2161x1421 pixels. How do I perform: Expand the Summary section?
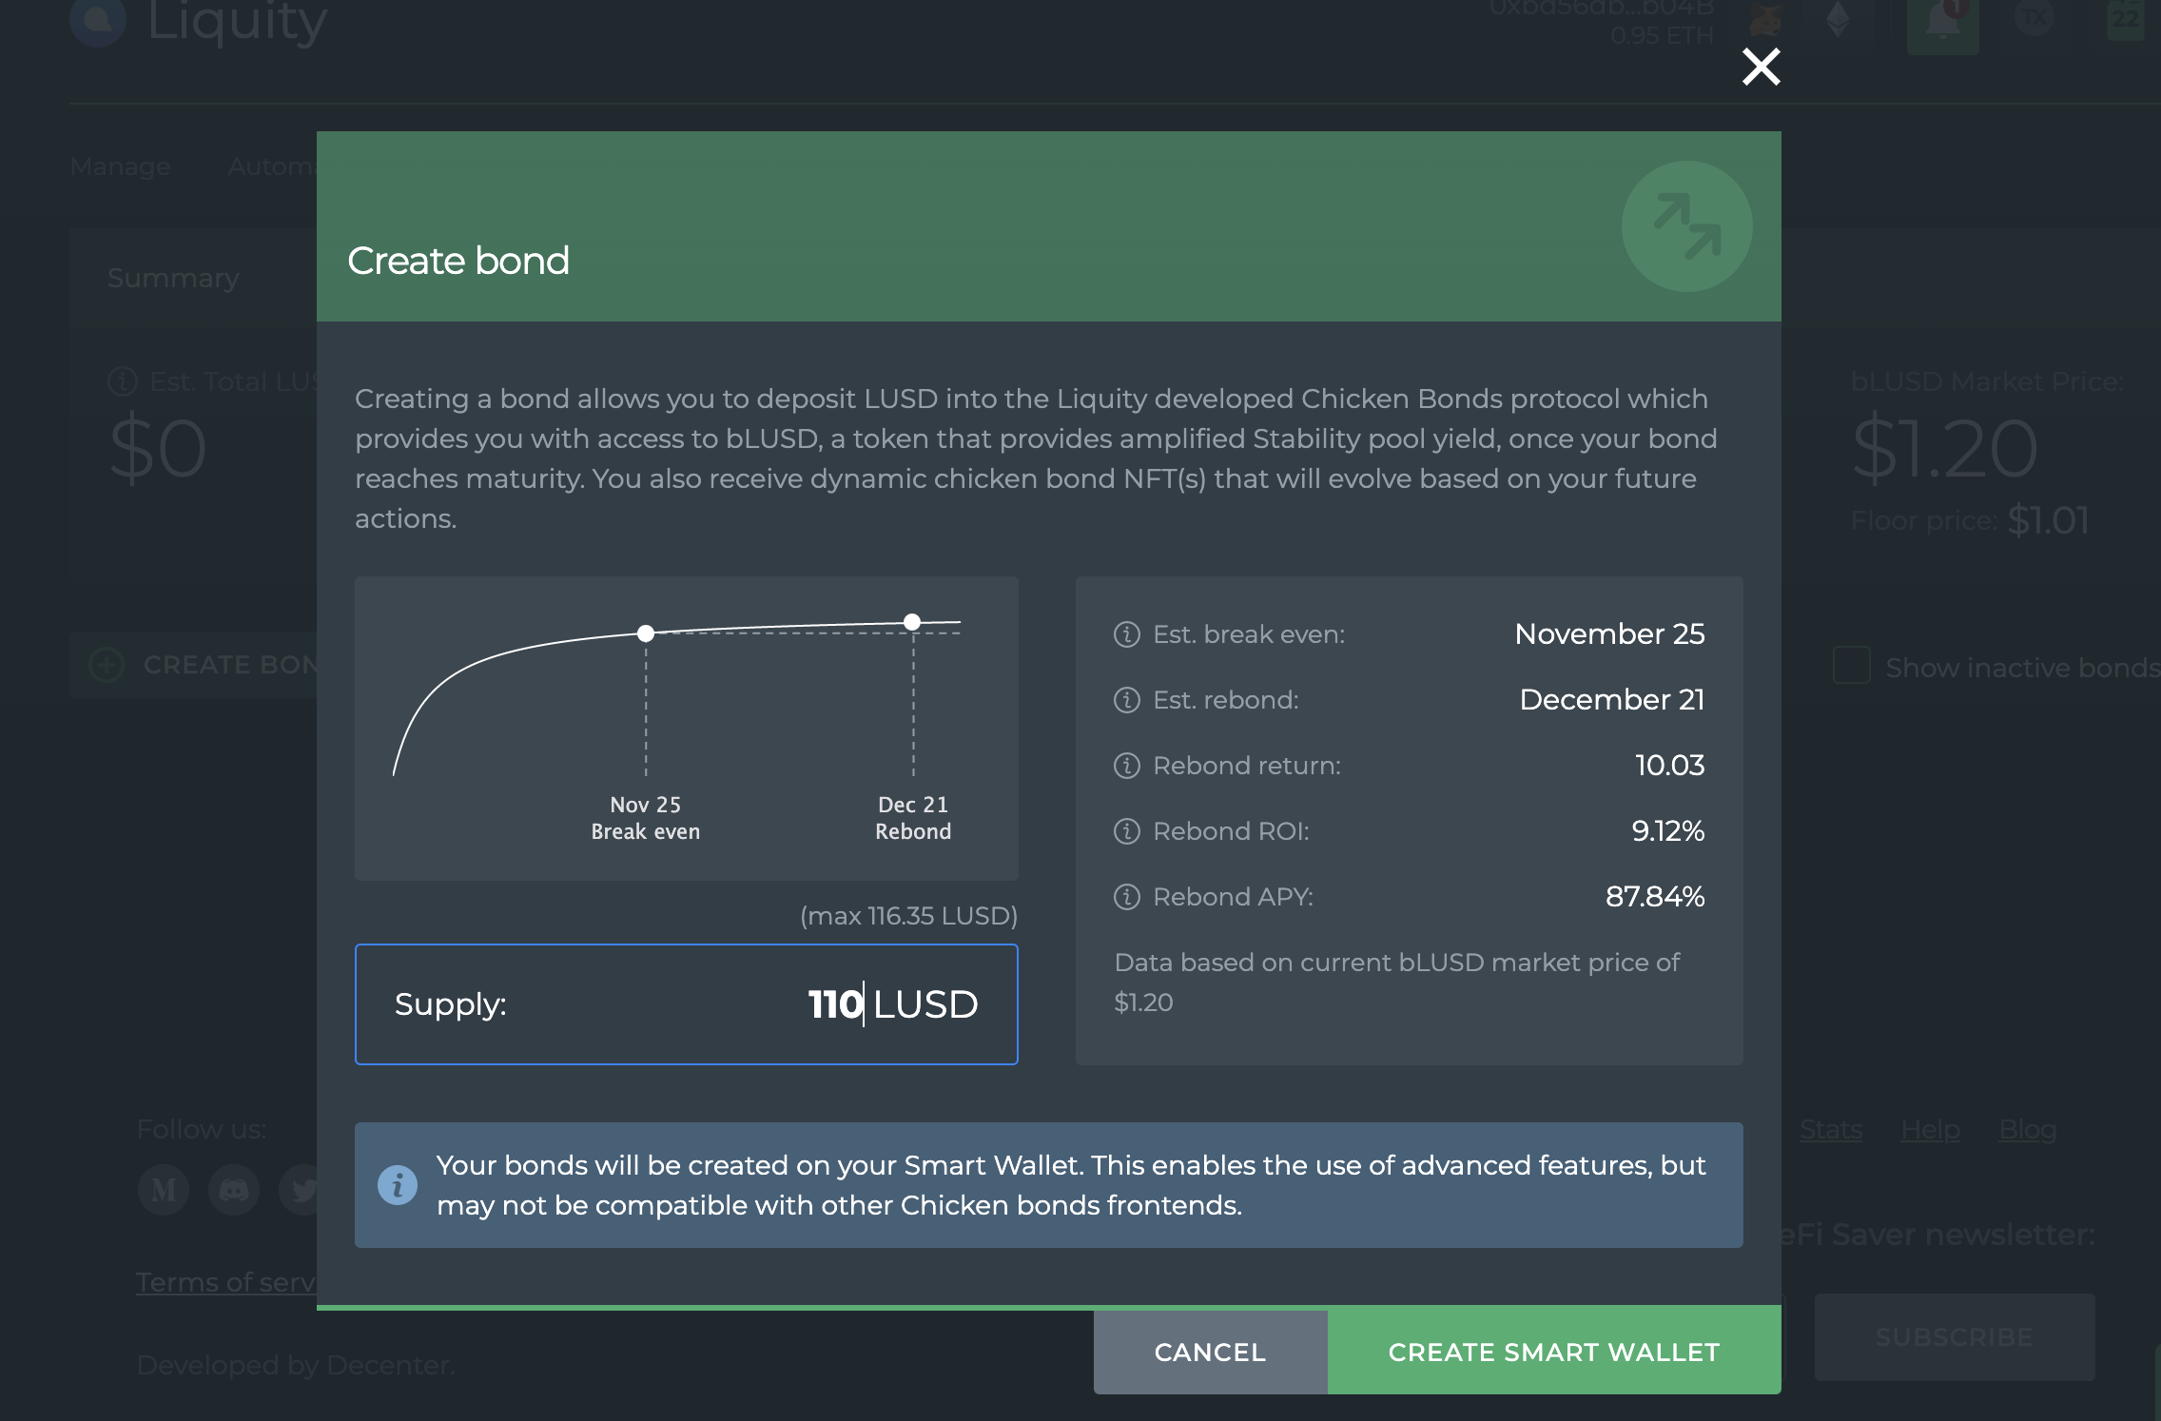(173, 276)
